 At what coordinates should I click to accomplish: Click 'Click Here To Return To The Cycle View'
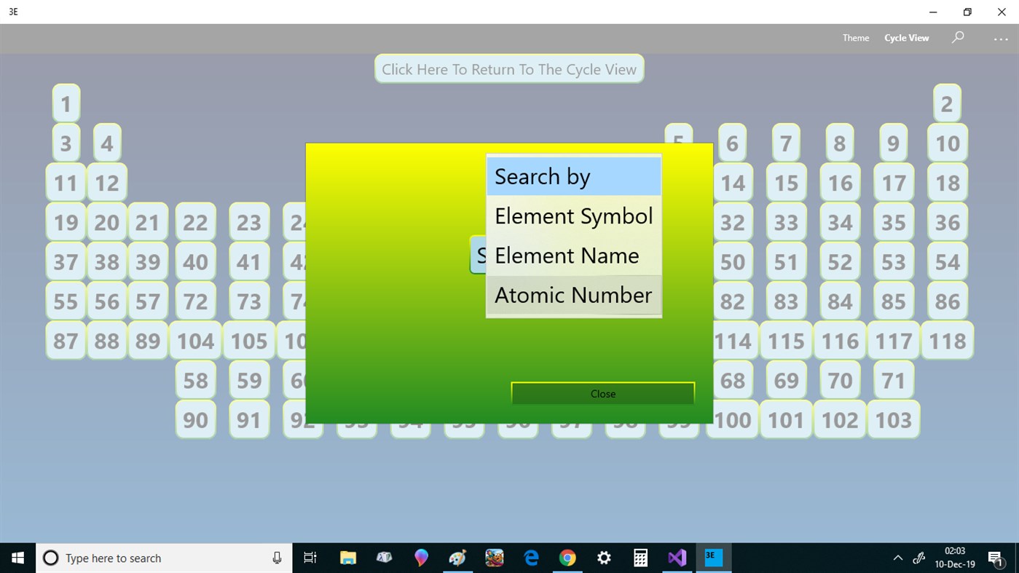coord(508,68)
